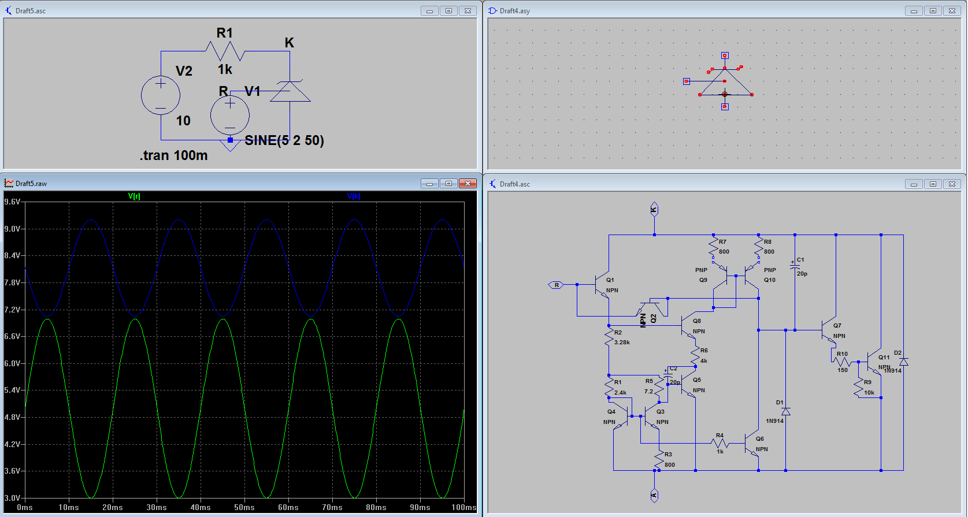Select resistor R1 symbol in Draft5.asc

[225, 51]
